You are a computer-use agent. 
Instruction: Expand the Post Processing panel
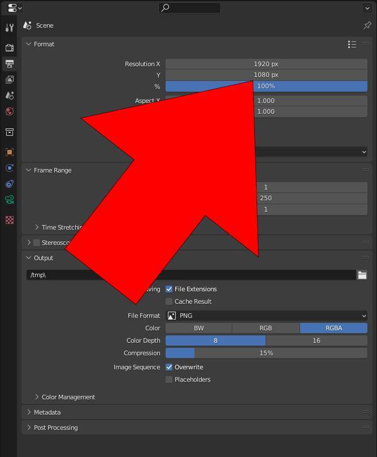click(x=29, y=427)
